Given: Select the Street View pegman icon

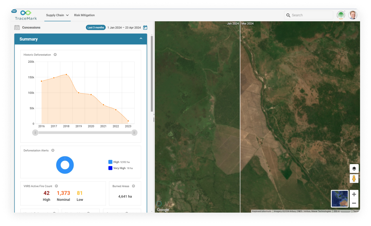Looking at the screenshot, I should tap(354, 179).
